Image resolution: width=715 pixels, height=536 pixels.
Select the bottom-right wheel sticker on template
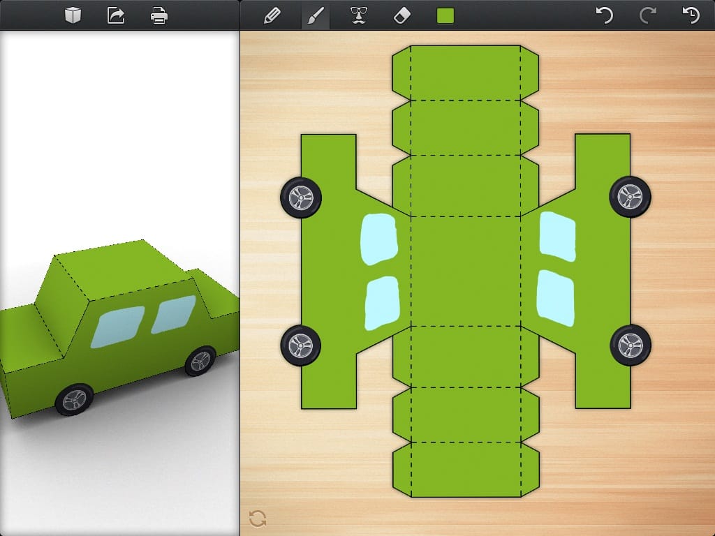(x=630, y=344)
